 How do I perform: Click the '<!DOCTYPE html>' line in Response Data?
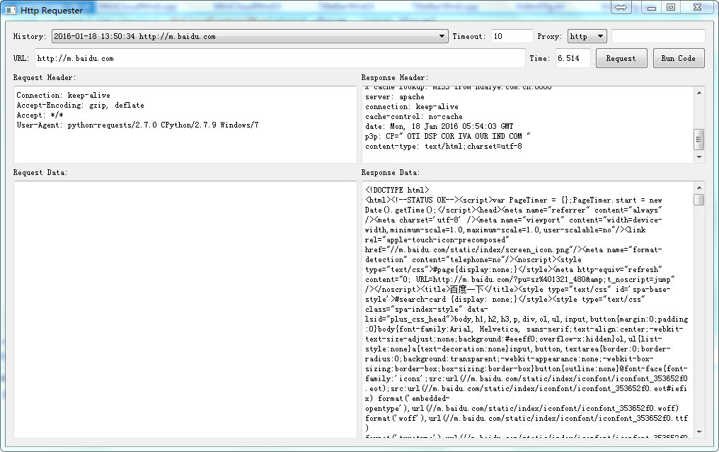point(397,190)
